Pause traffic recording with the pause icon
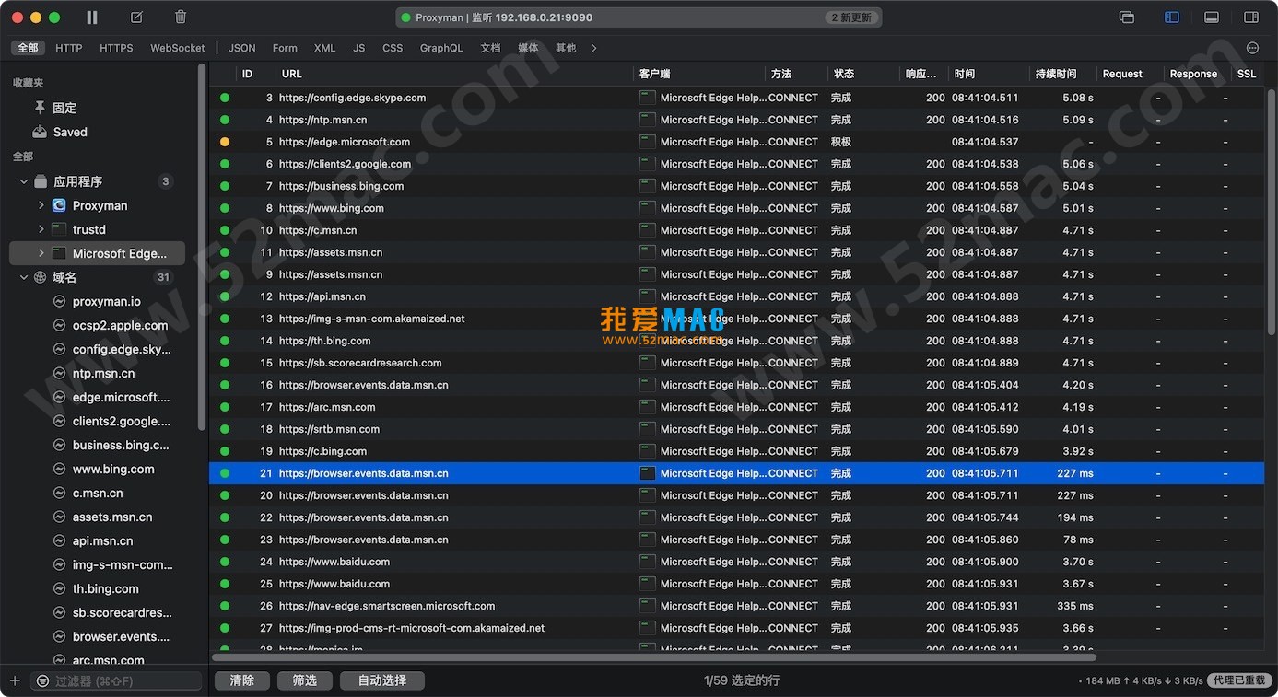 [92, 17]
